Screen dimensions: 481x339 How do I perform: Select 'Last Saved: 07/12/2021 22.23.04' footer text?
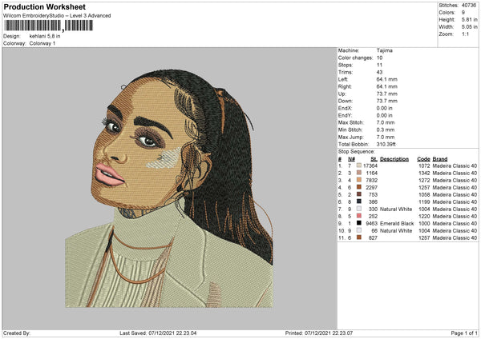(158, 333)
